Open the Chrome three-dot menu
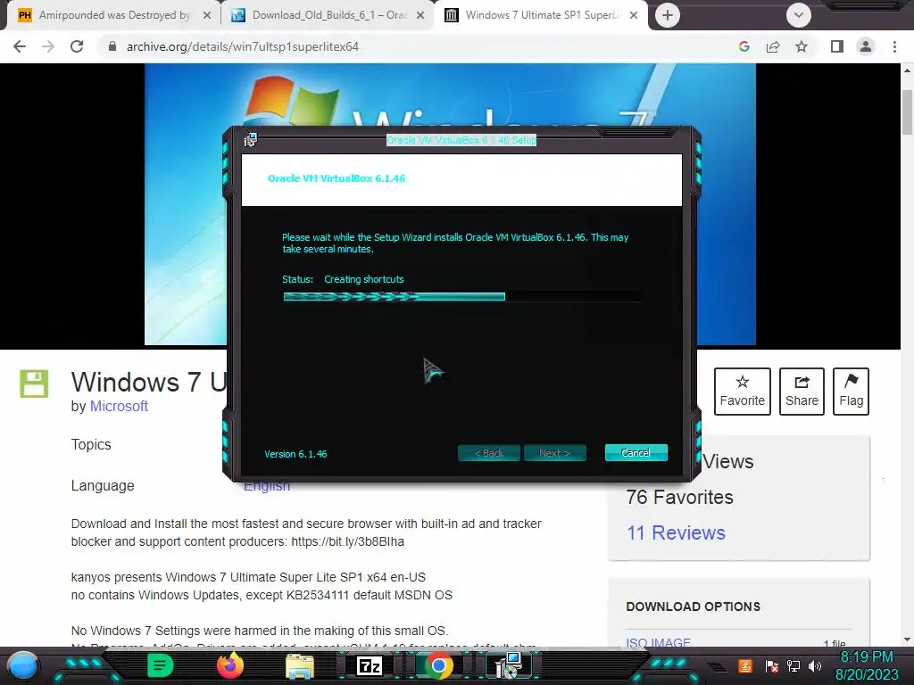 pyautogui.click(x=894, y=46)
